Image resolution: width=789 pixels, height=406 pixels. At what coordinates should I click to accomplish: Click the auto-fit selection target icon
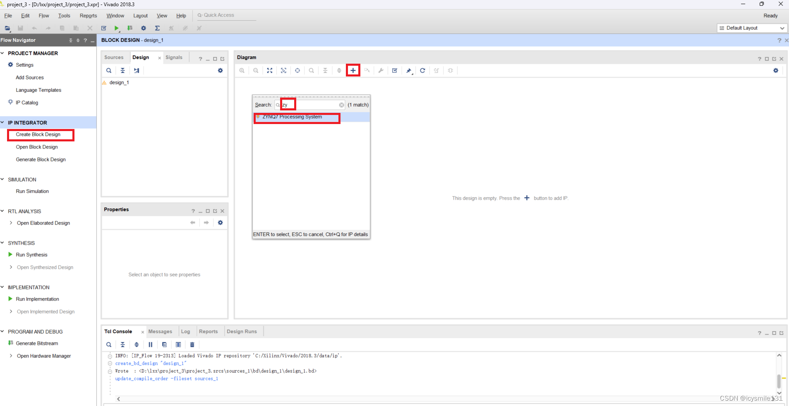pyautogui.click(x=297, y=70)
